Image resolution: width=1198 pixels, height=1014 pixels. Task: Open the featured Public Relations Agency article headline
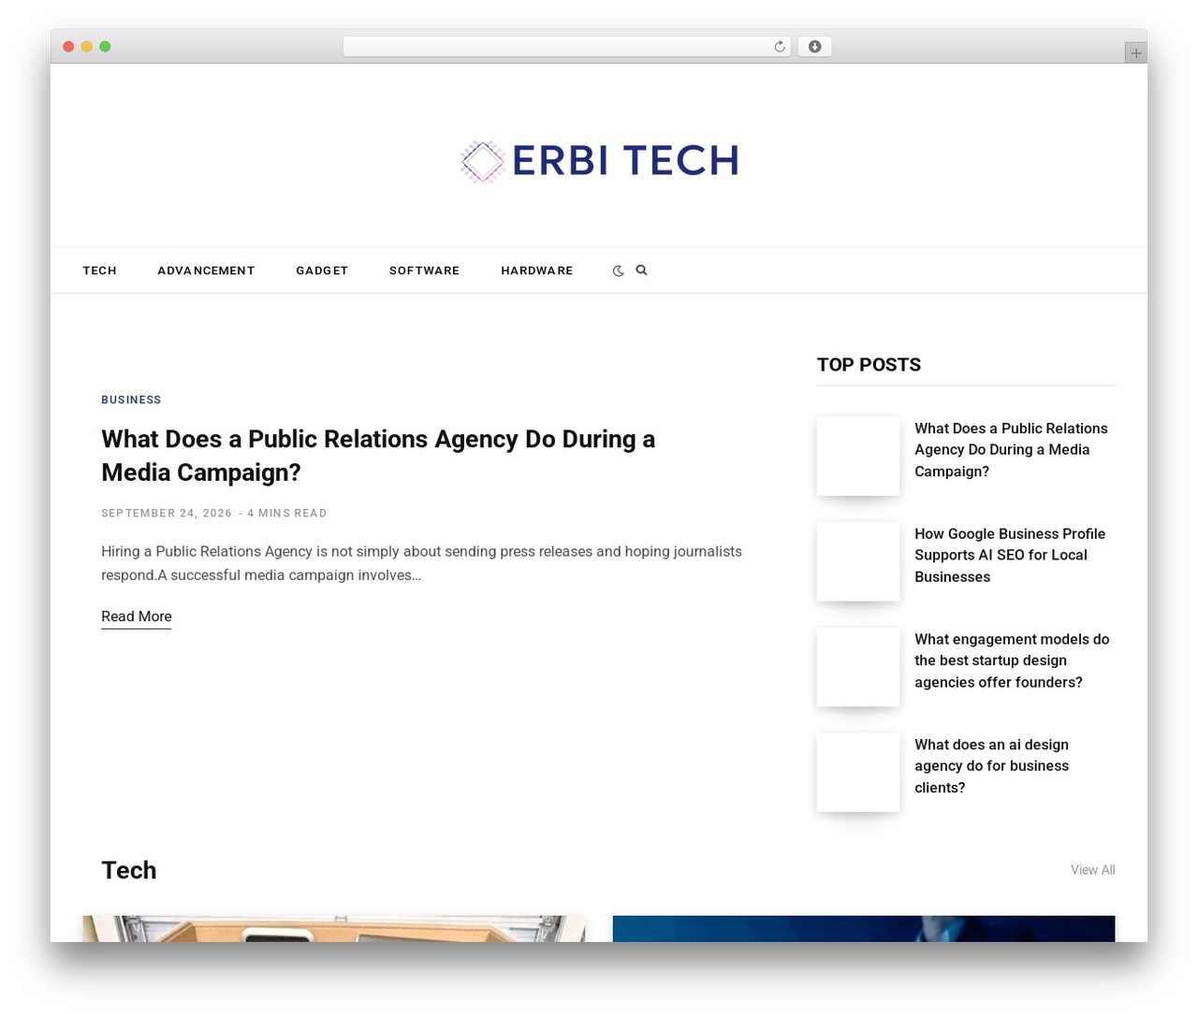pyautogui.click(x=378, y=456)
